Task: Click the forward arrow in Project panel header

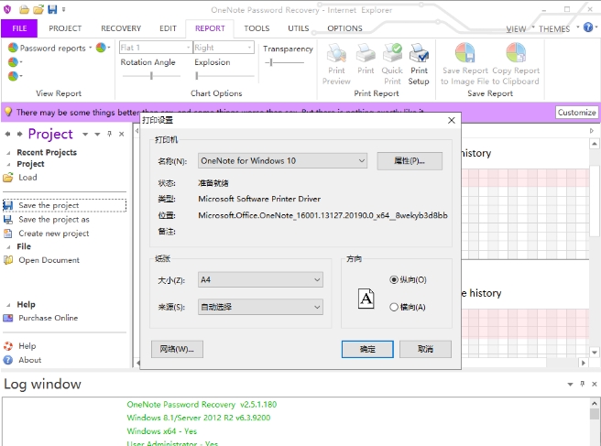Action: pos(19,134)
